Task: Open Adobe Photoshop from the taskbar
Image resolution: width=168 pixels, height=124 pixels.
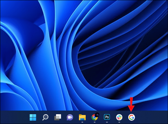Action: [x=107, y=117]
